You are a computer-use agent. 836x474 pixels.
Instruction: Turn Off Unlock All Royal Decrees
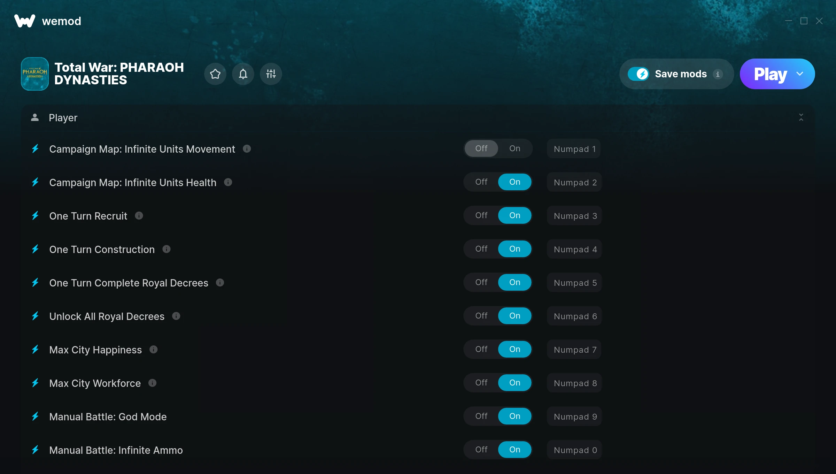coord(481,316)
